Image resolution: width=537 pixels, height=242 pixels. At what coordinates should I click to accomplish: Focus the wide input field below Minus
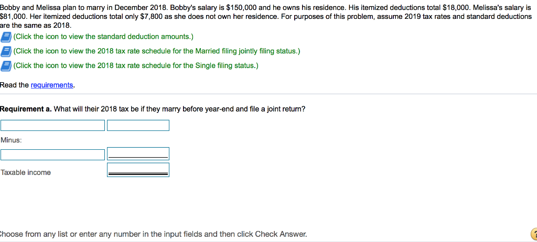point(52,155)
